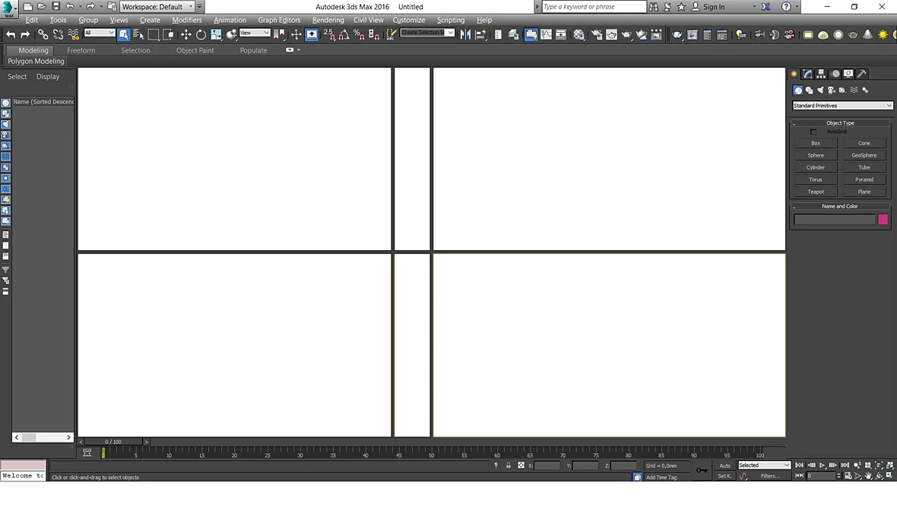Click the Teapot primitive button
Screen dimensions: 897x505
point(815,192)
